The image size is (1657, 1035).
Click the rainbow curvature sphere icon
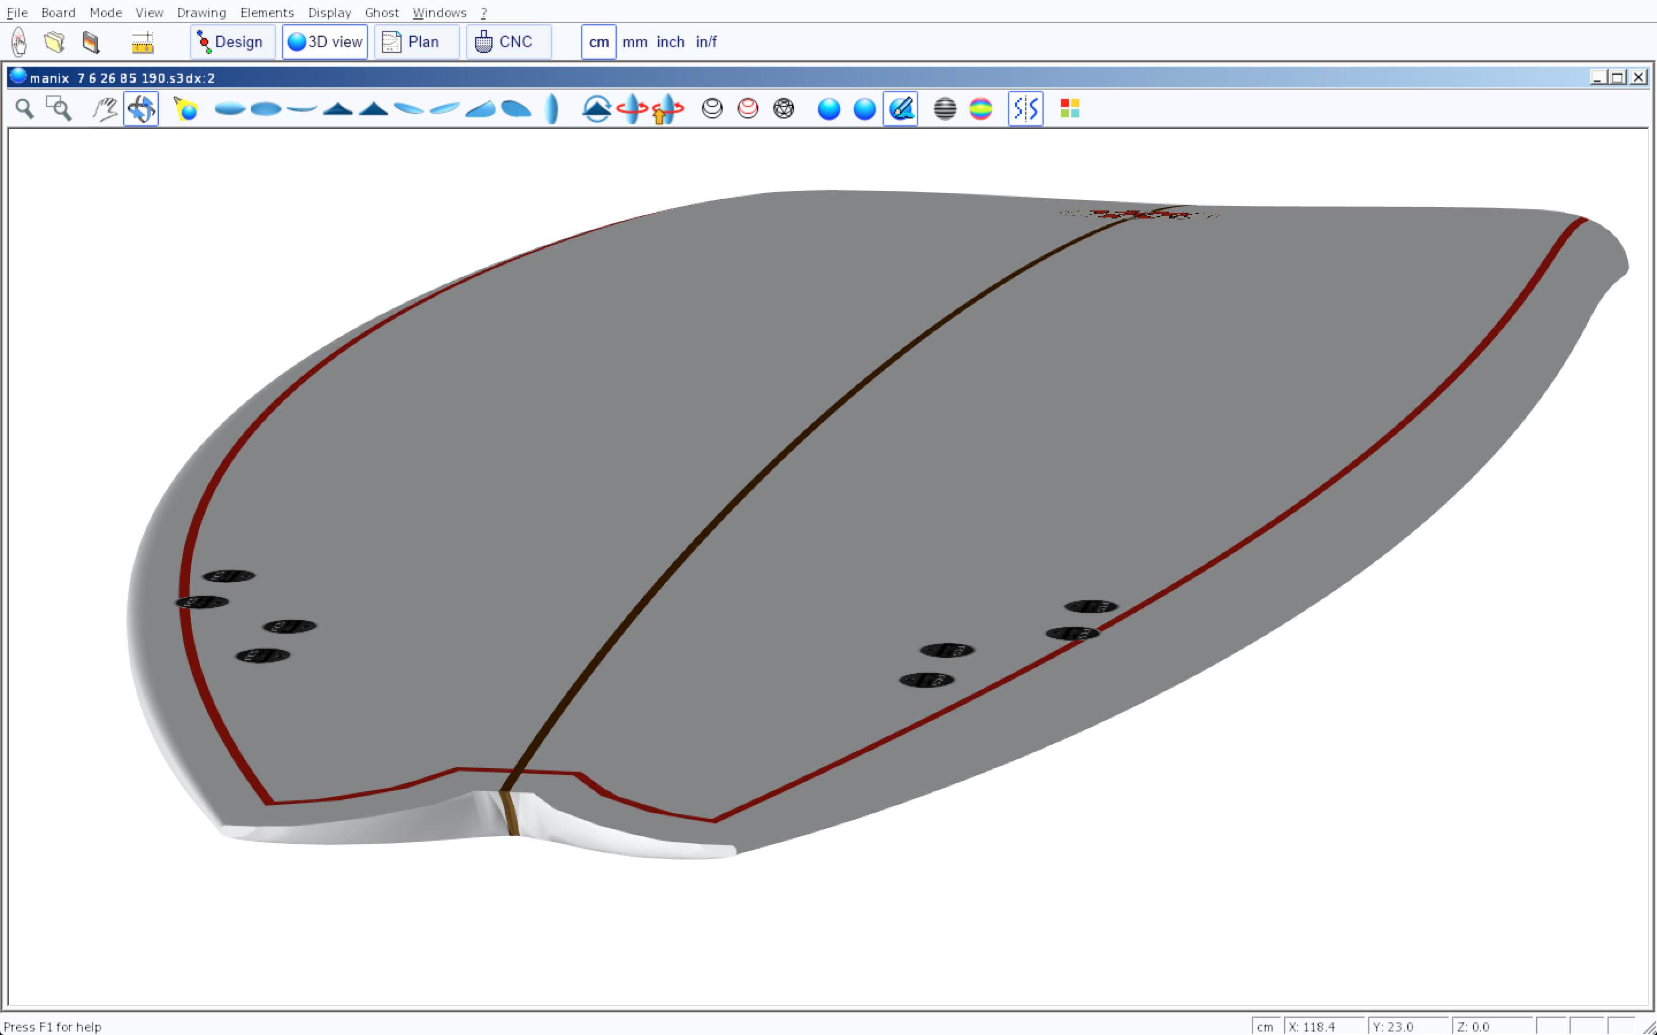click(x=980, y=109)
